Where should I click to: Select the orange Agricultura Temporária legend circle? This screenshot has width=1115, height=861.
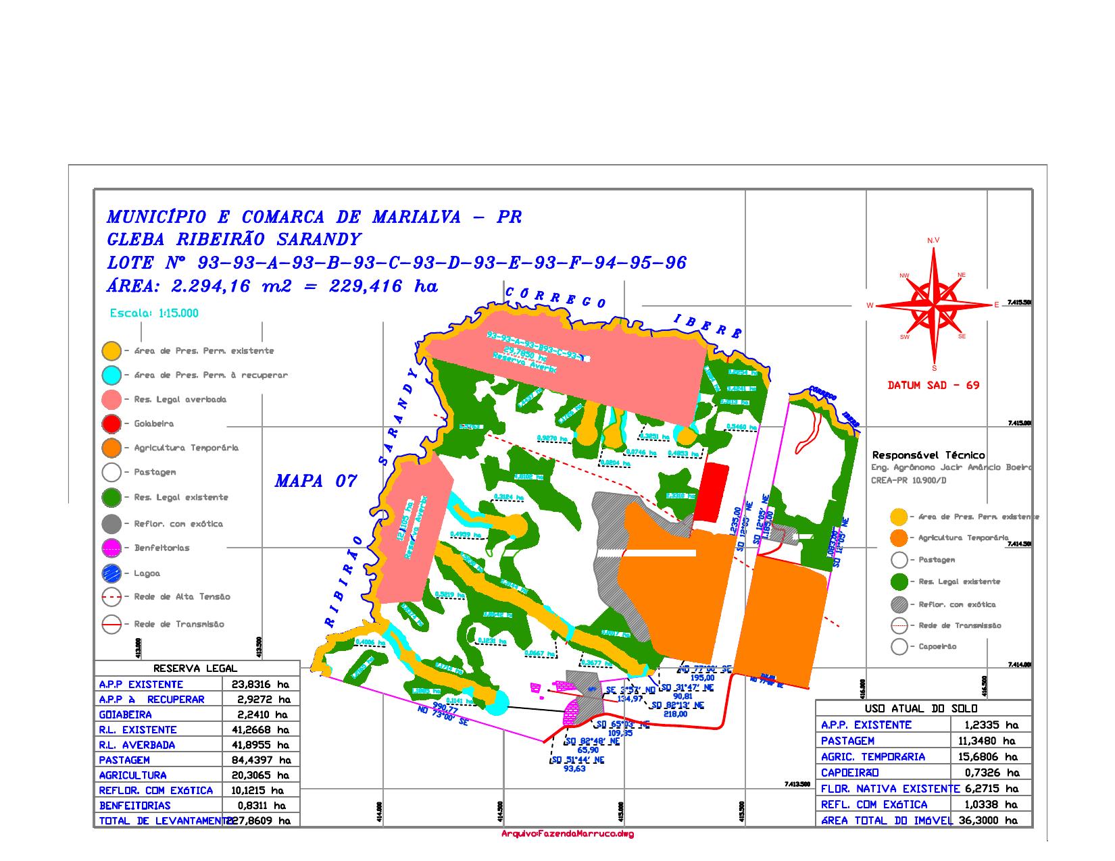point(111,448)
